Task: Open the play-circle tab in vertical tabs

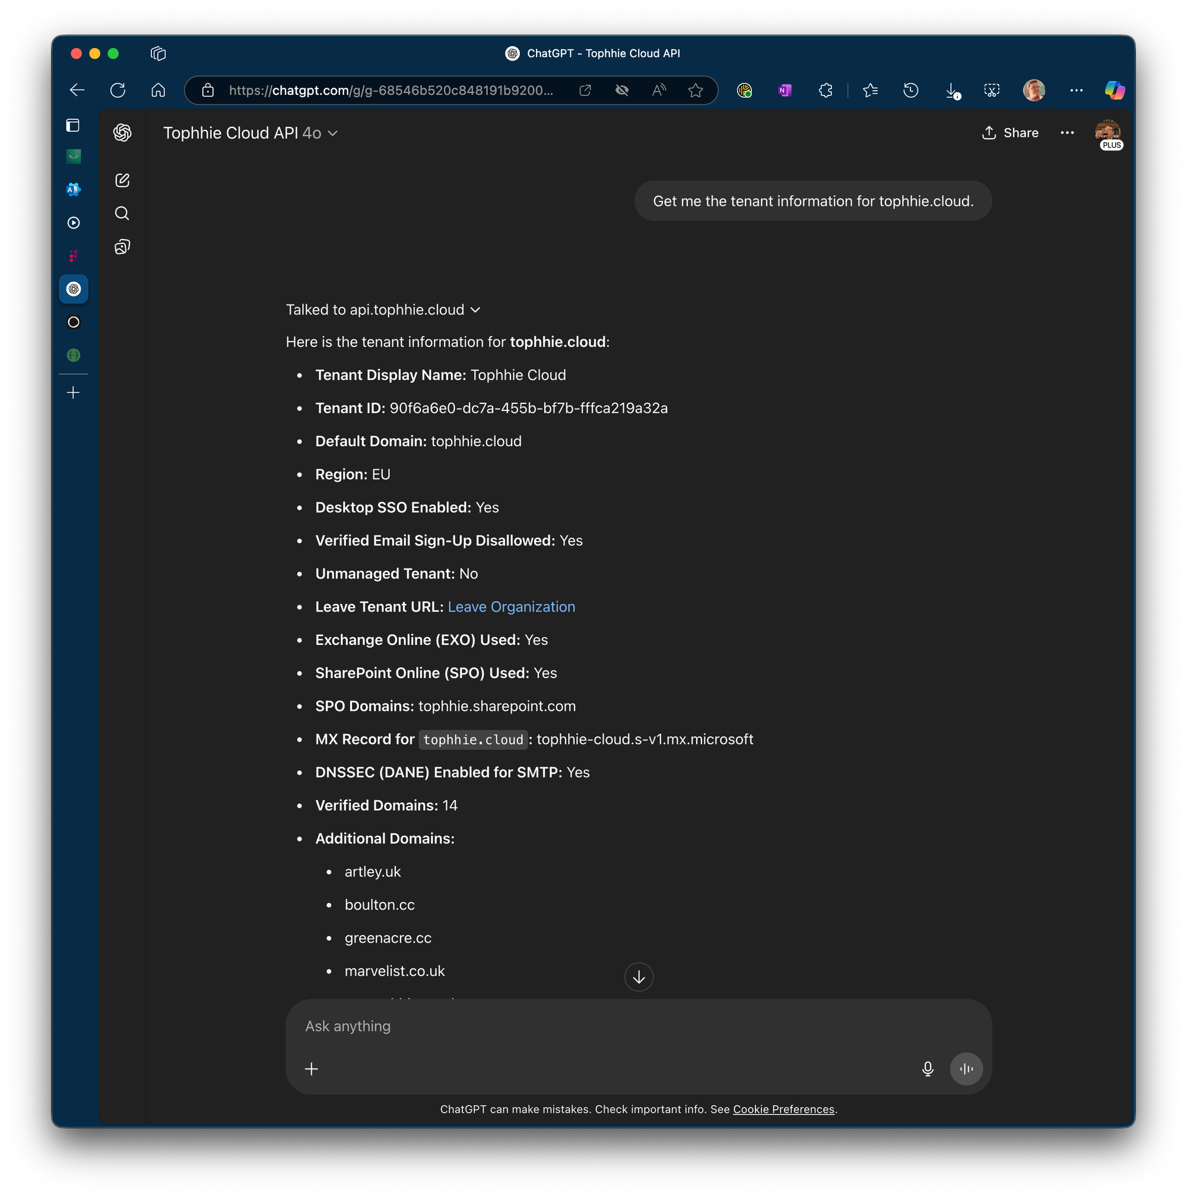Action: coord(74,223)
